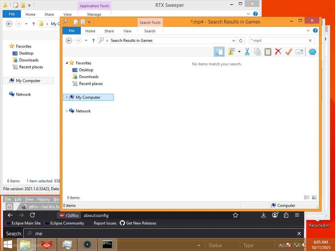The height and width of the screenshot is (251, 335).
Task: Select Desktop in RTX Sweeper sidebar
Action: [26, 53]
